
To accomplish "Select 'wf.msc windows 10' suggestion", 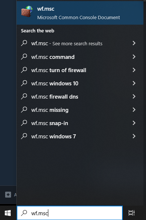I will click(x=80, y=84).
